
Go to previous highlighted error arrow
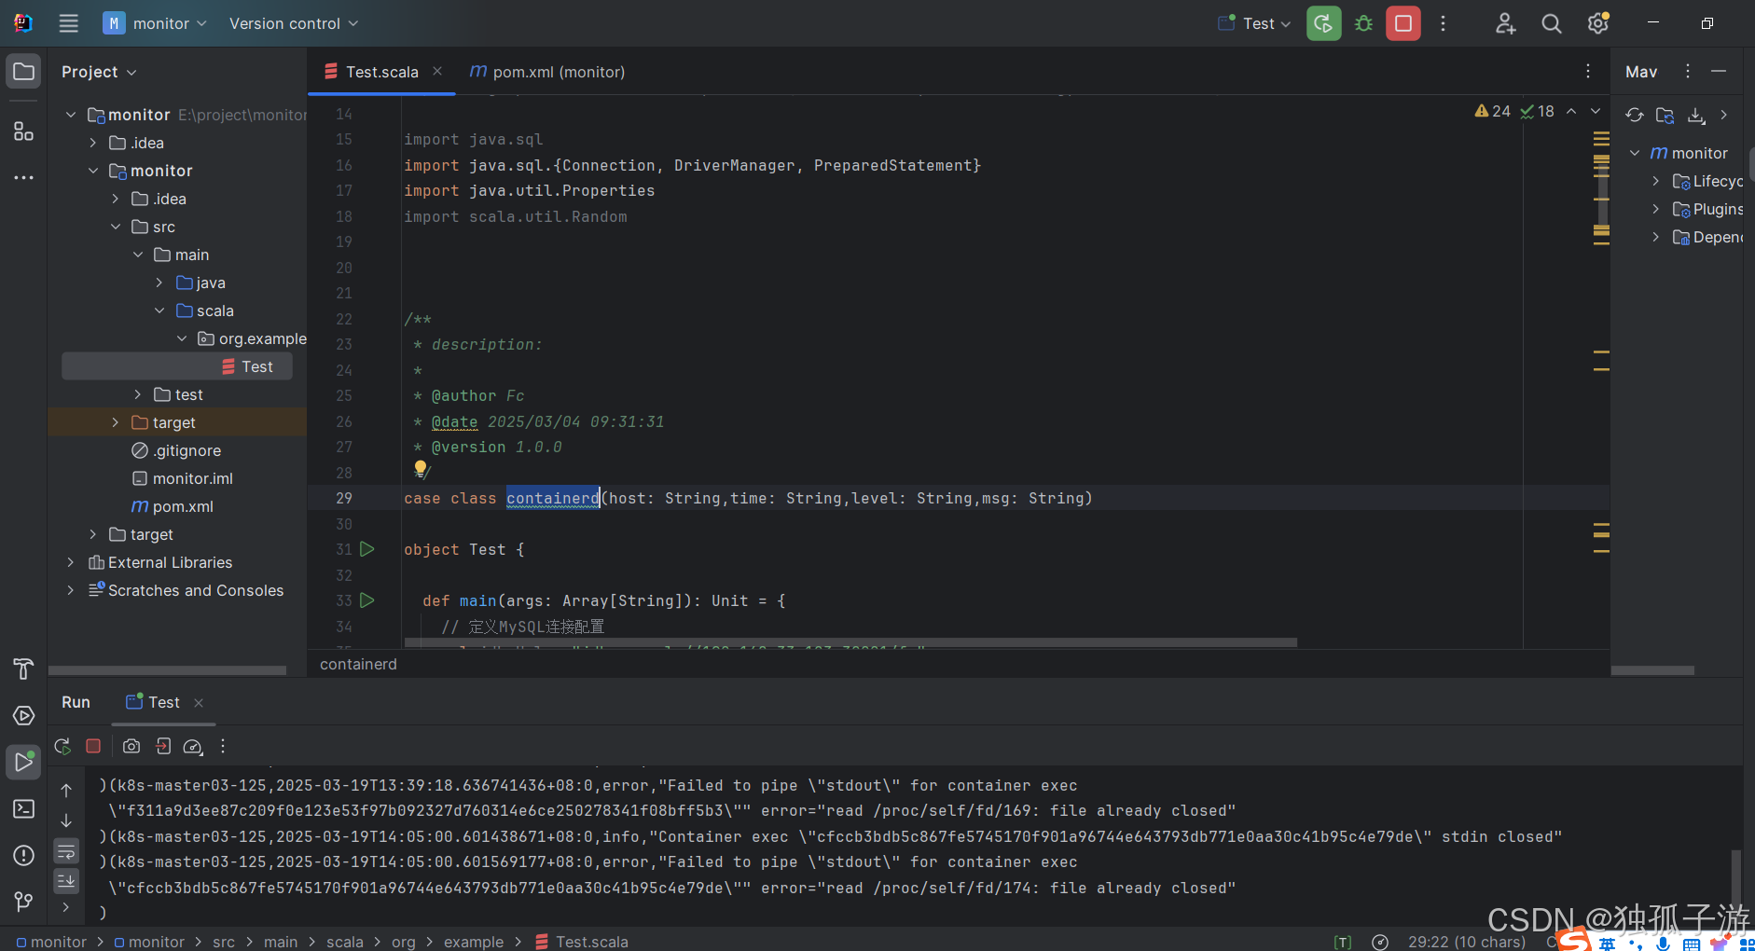pos(1571,111)
